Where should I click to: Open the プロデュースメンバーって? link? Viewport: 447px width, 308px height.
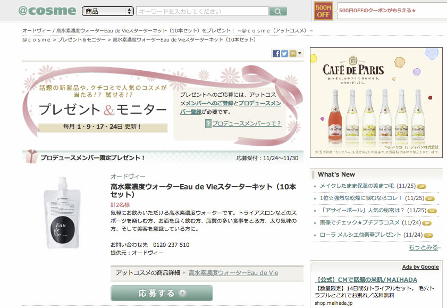tap(247, 123)
